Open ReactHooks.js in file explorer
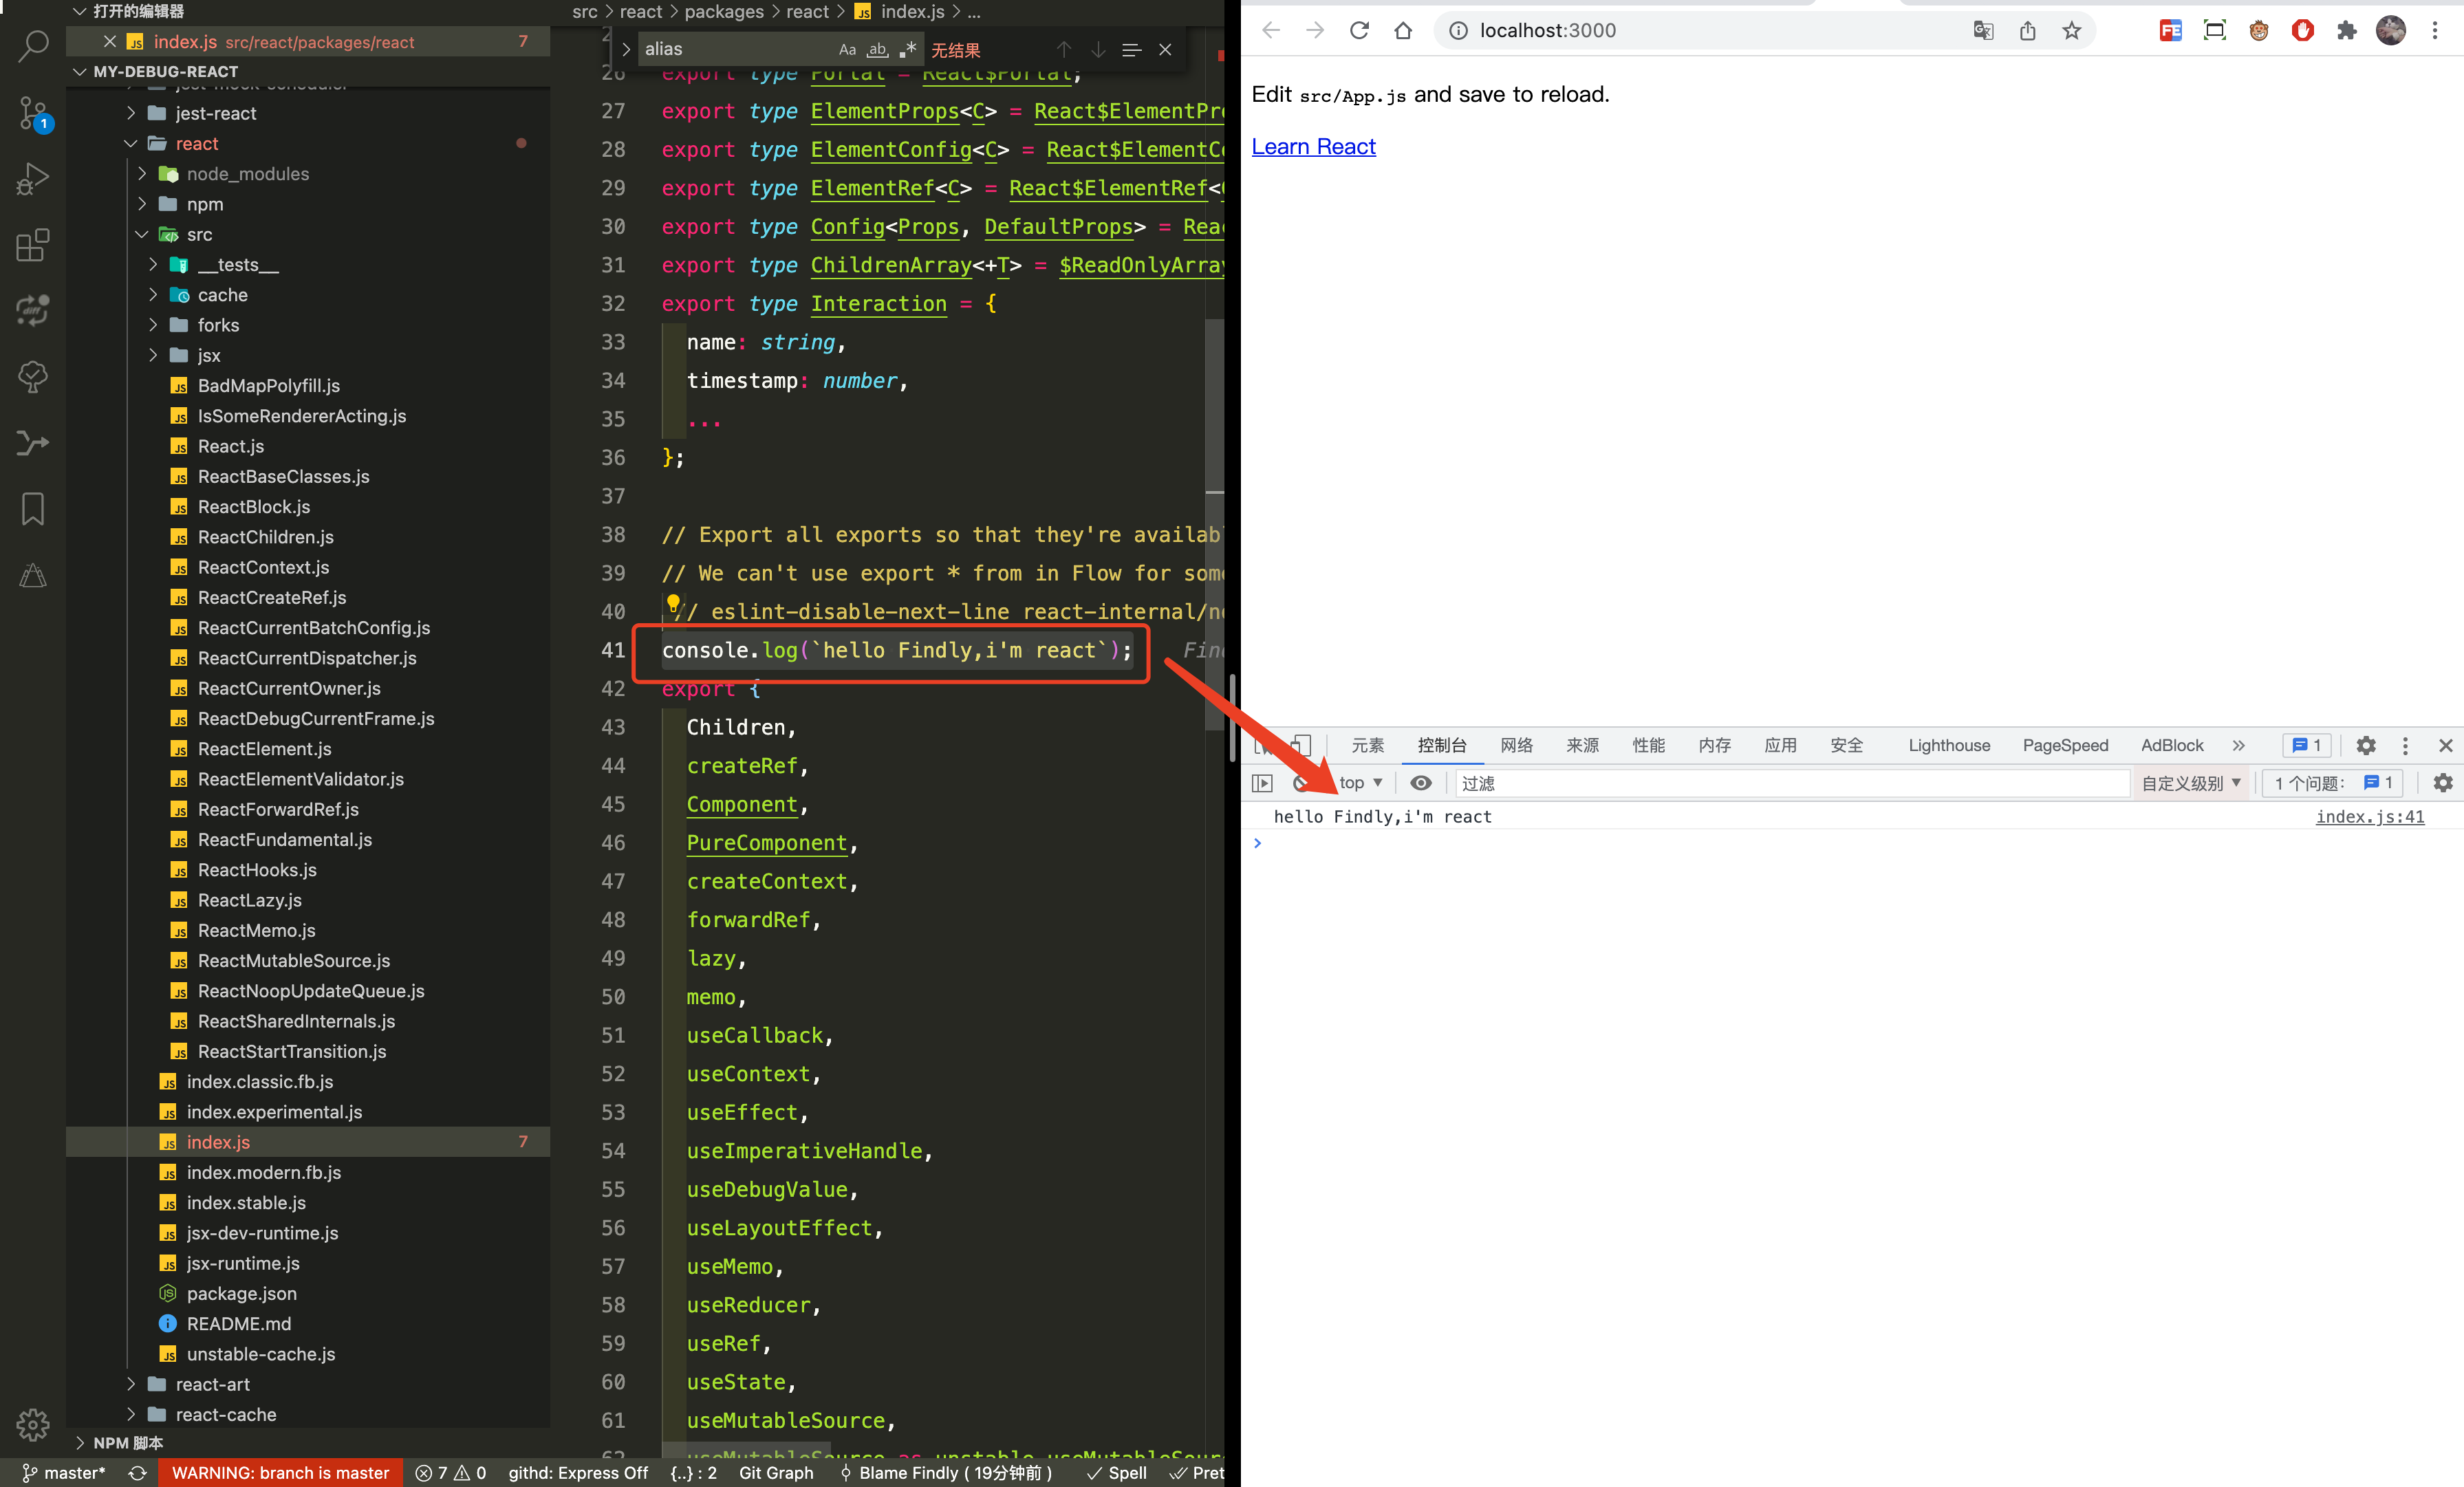This screenshot has height=1487, width=2464. (x=257, y=870)
